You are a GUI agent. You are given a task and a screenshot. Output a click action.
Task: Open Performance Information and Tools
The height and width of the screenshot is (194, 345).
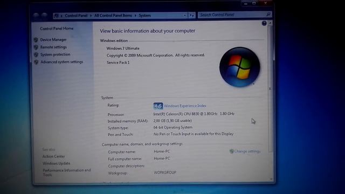pyautogui.click(x=67, y=172)
